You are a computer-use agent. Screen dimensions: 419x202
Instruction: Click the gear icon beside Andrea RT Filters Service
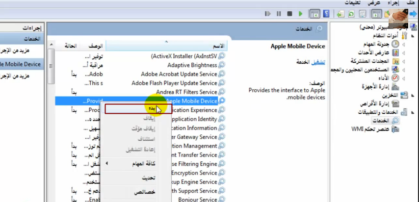(222, 92)
